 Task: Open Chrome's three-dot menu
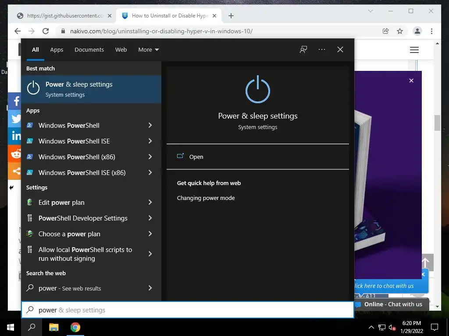[431, 31]
